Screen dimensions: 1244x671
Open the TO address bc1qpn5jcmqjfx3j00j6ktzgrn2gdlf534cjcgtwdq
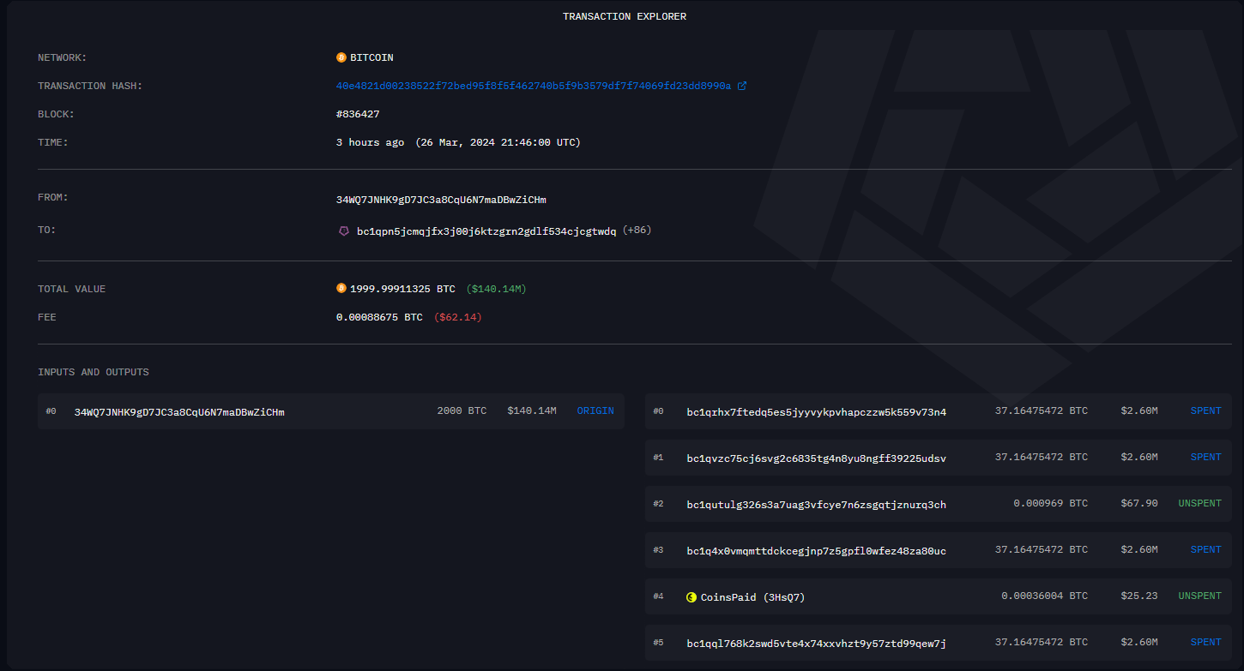point(486,231)
